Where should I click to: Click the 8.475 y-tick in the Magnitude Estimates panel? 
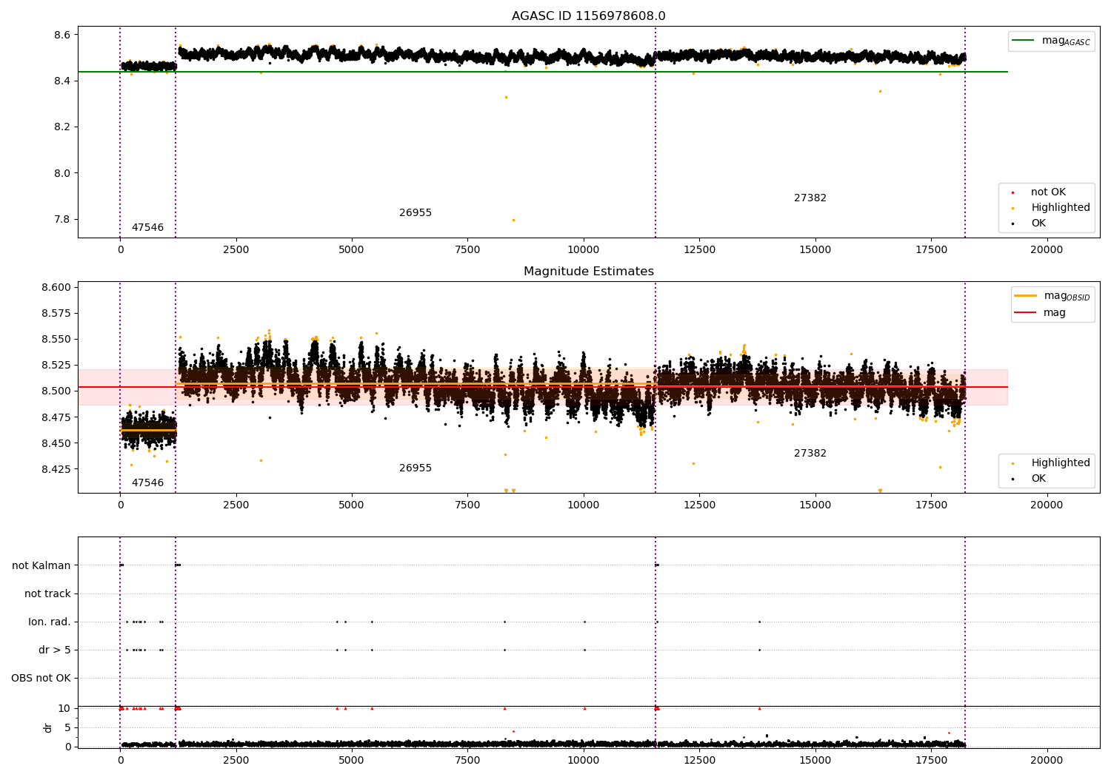tap(56, 418)
